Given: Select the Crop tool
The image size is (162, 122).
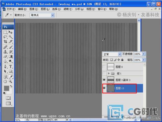Looking at the screenshot, I should 5,42.
